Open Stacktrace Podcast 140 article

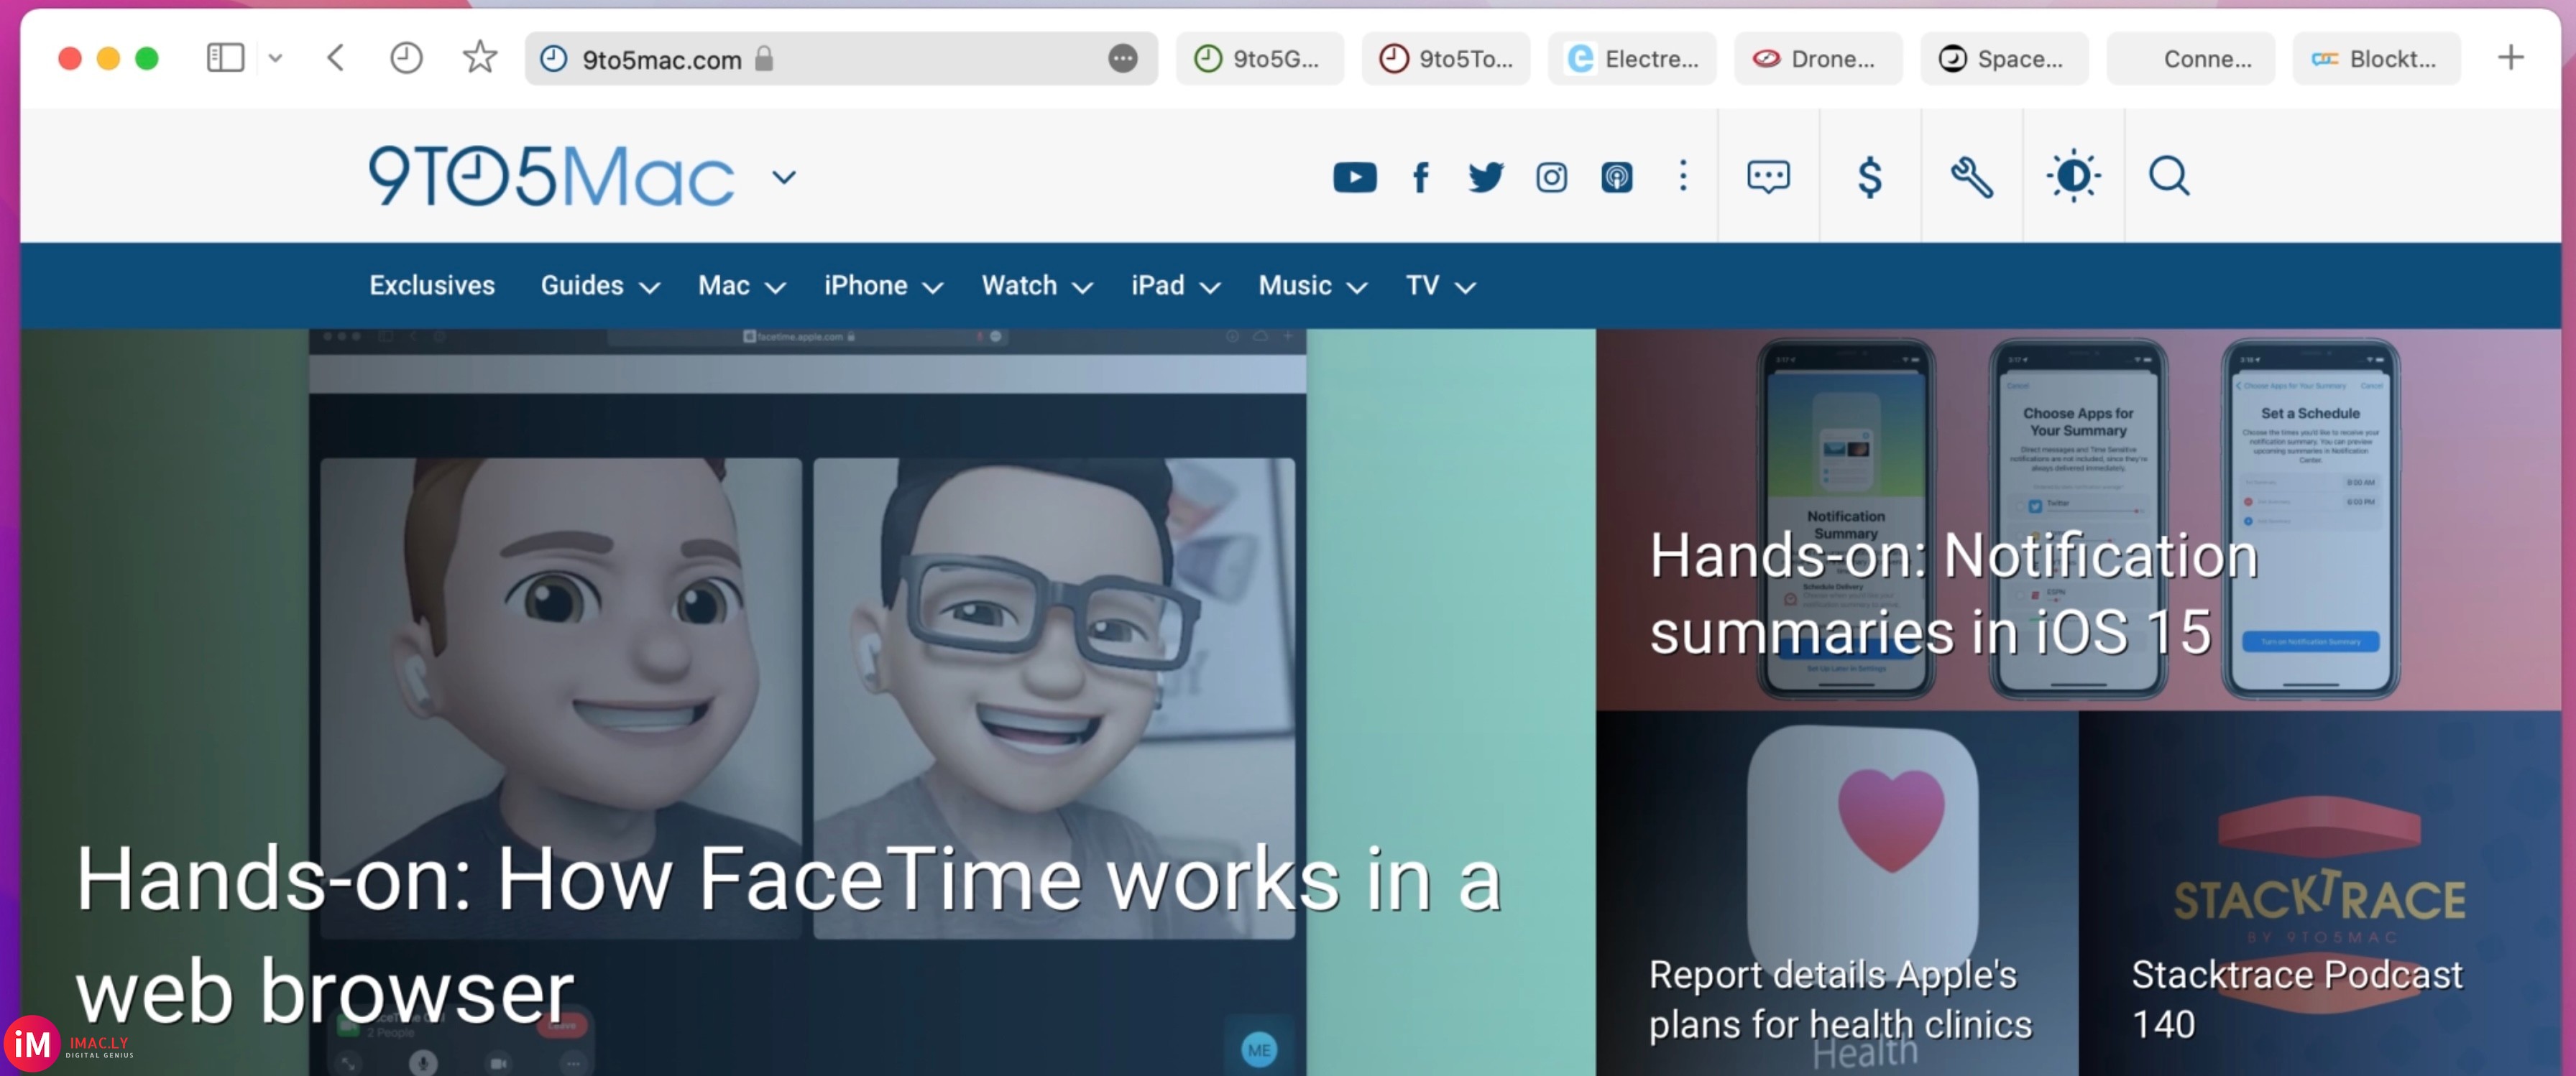2296,999
